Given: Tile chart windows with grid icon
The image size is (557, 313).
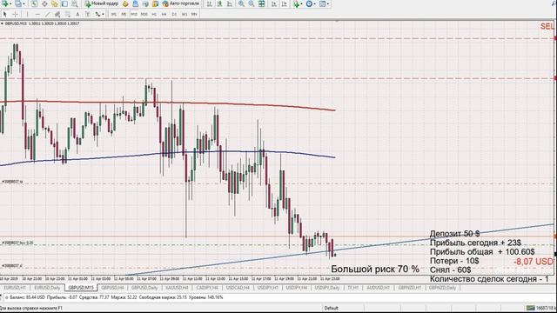Looking at the screenshot, I should coord(261,3).
